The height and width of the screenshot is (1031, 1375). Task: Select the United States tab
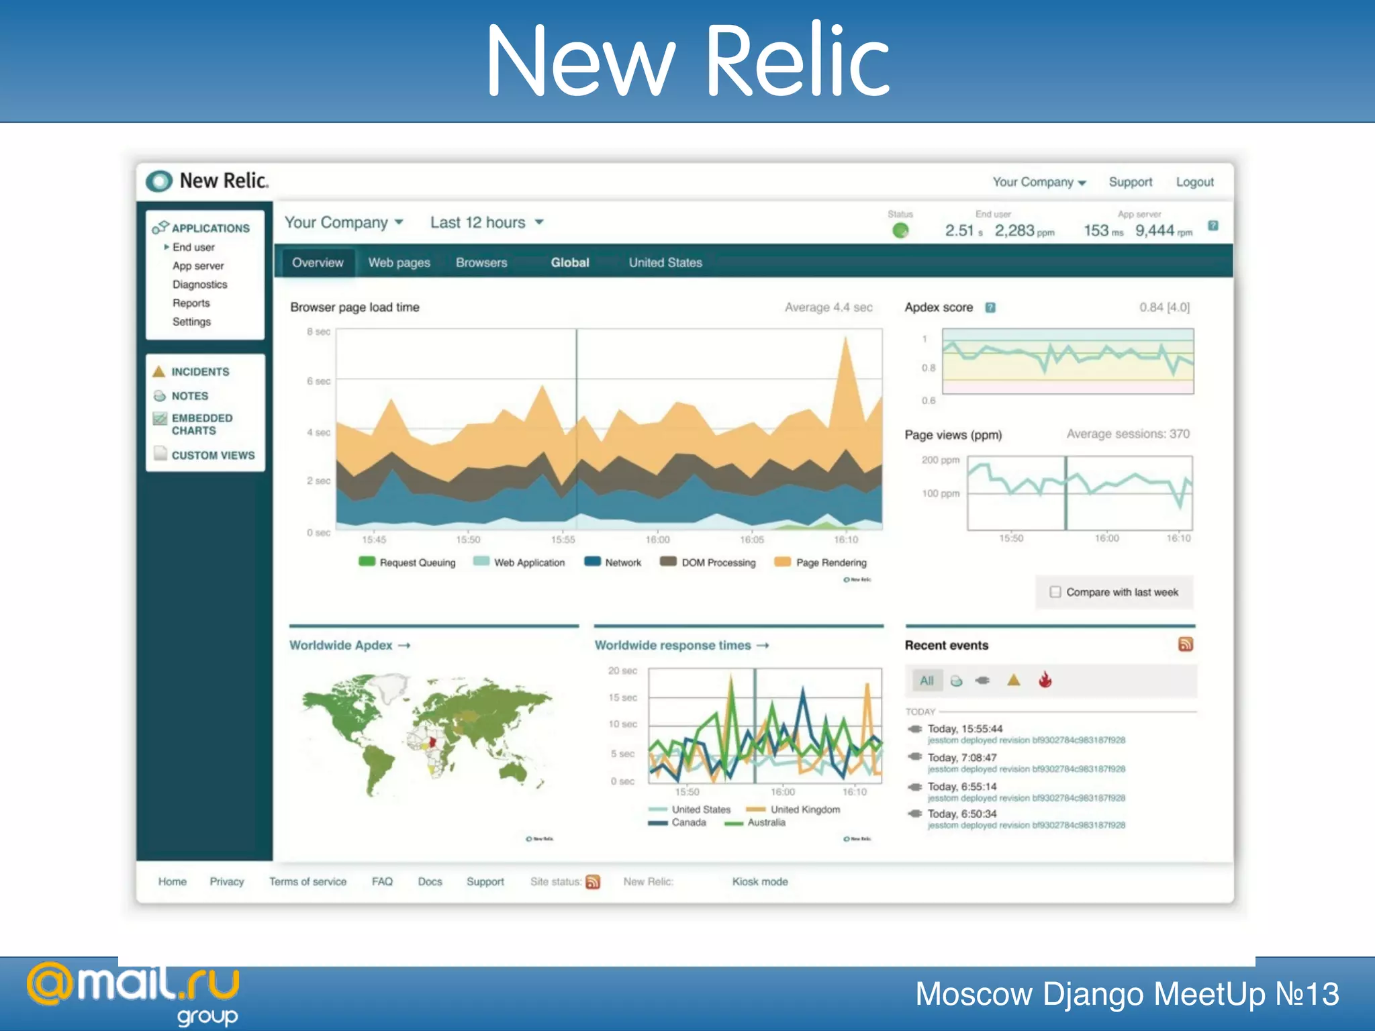pos(665,262)
